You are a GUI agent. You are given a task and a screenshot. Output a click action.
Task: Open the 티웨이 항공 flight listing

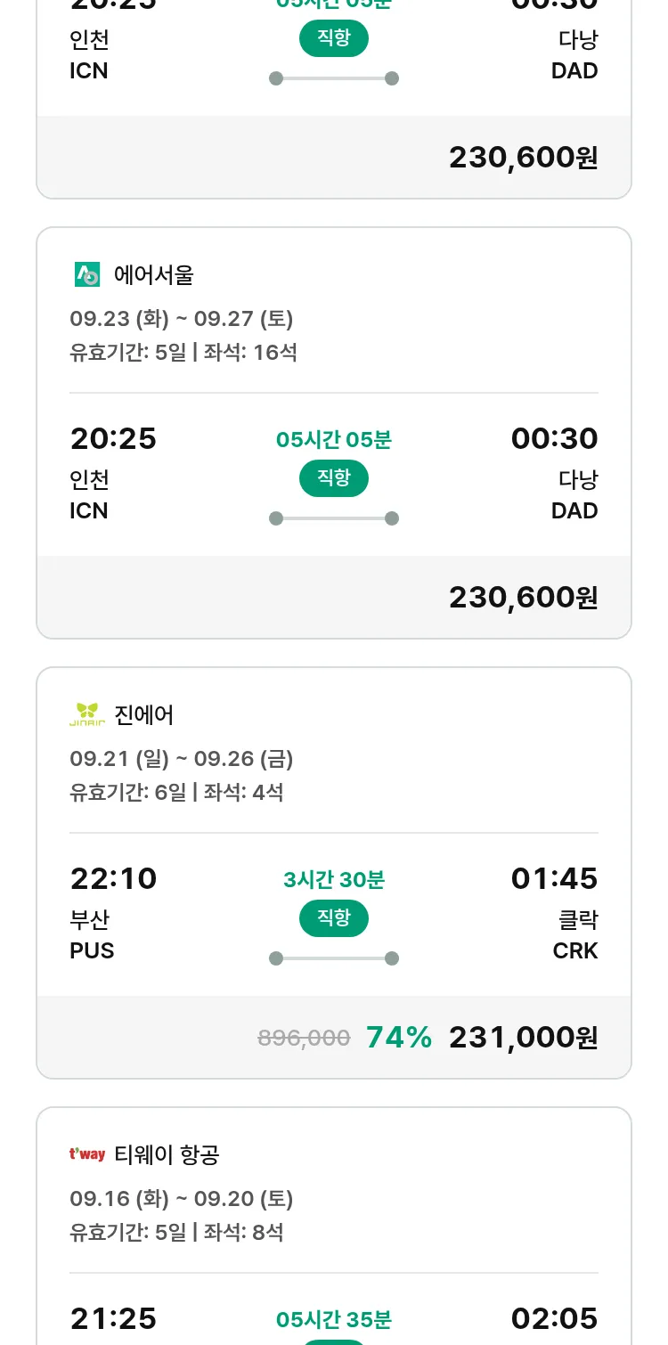pyautogui.click(x=167, y=1155)
